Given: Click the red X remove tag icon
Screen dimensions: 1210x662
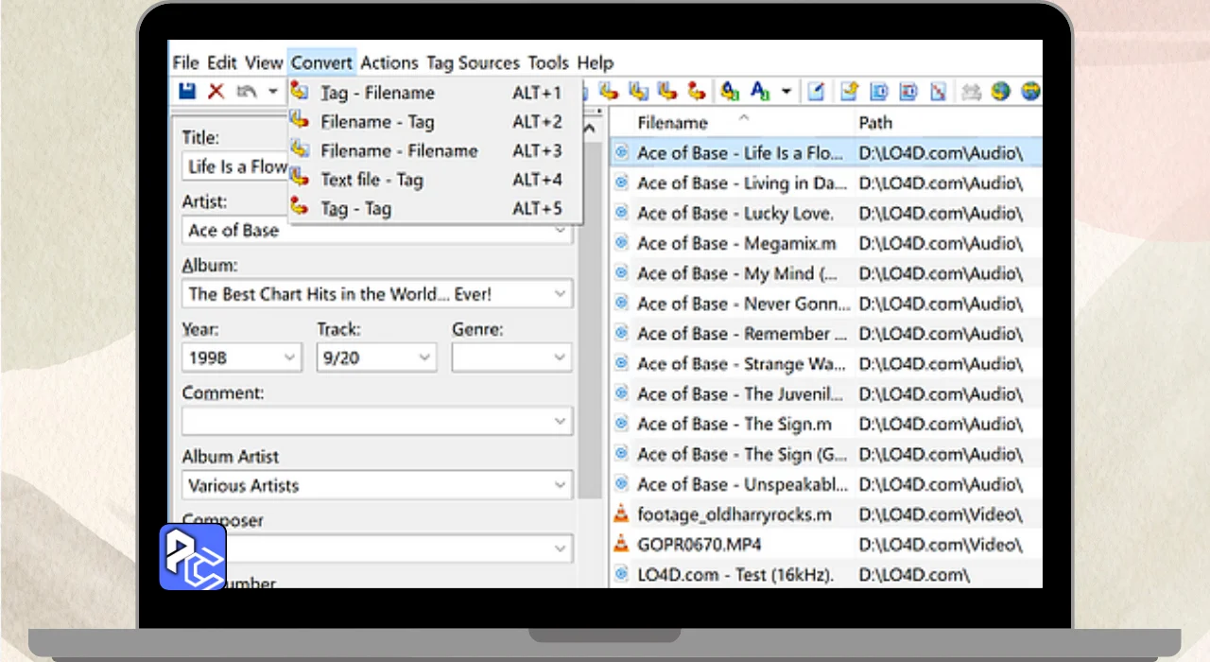Looking at the screenshot, I should [x=216, y=92].
